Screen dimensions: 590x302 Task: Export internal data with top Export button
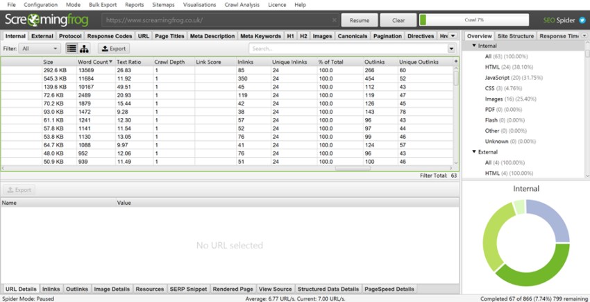point(114,49)
